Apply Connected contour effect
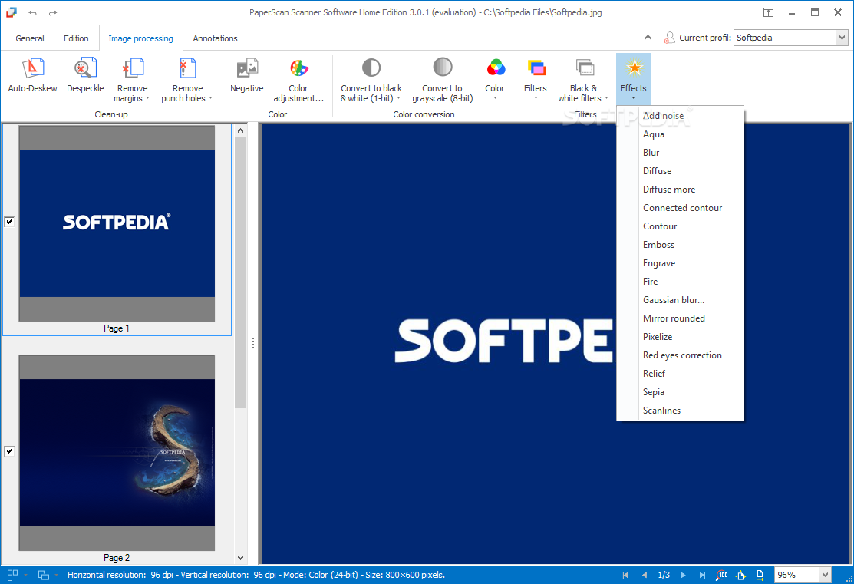The image size is (854, 584). pyautogui.click(x=681, y=208)
